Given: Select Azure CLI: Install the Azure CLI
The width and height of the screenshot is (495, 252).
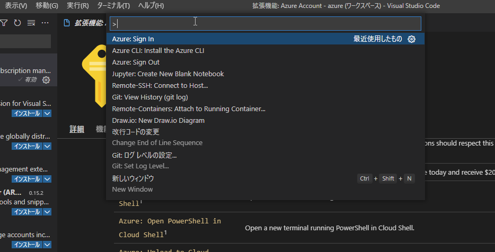Looking at the screenshot, I should click(265, 50).
